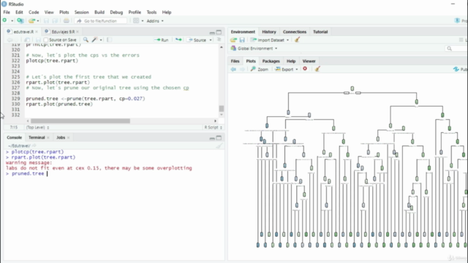Show the script in a new window
Viewport: 468px width, 263px height.
[x=27, y=39]
